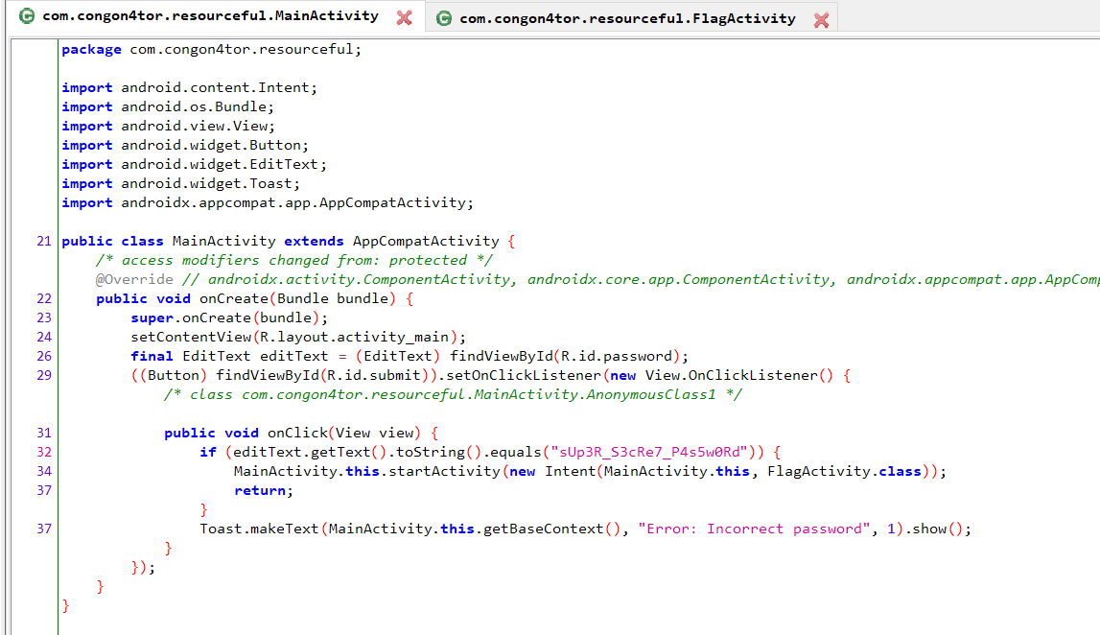Click the AnonymousClass1 comment
The image size is (1100, 635).
tap(453, 394)
